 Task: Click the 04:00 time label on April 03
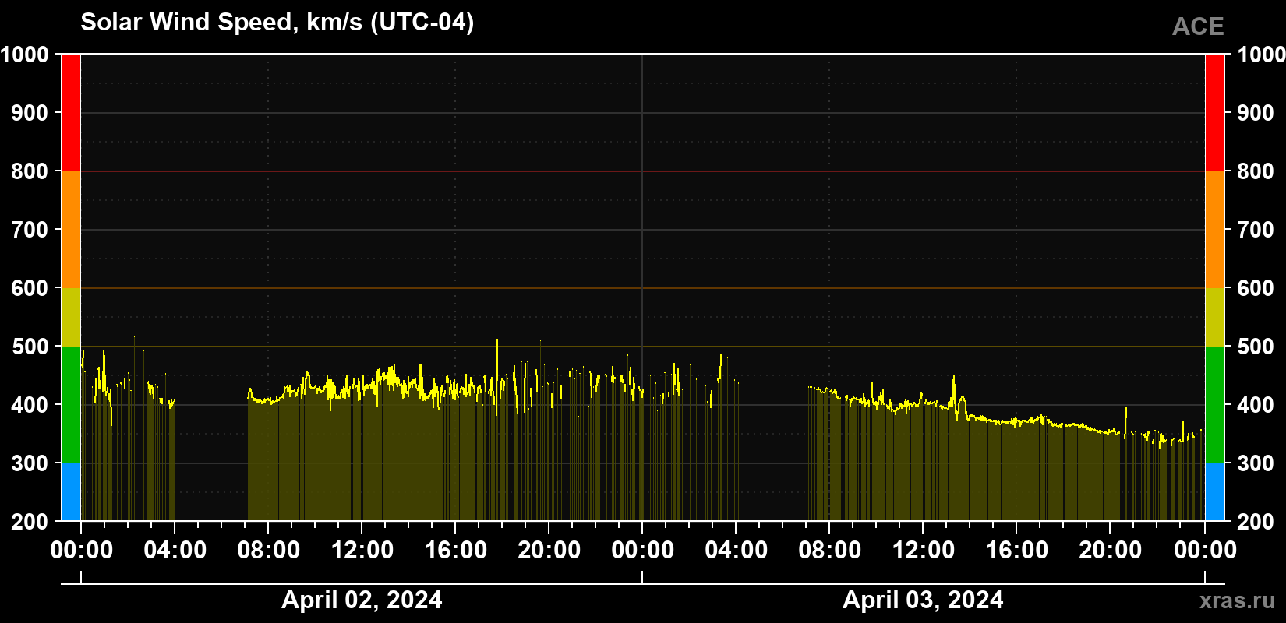[737, 551]
